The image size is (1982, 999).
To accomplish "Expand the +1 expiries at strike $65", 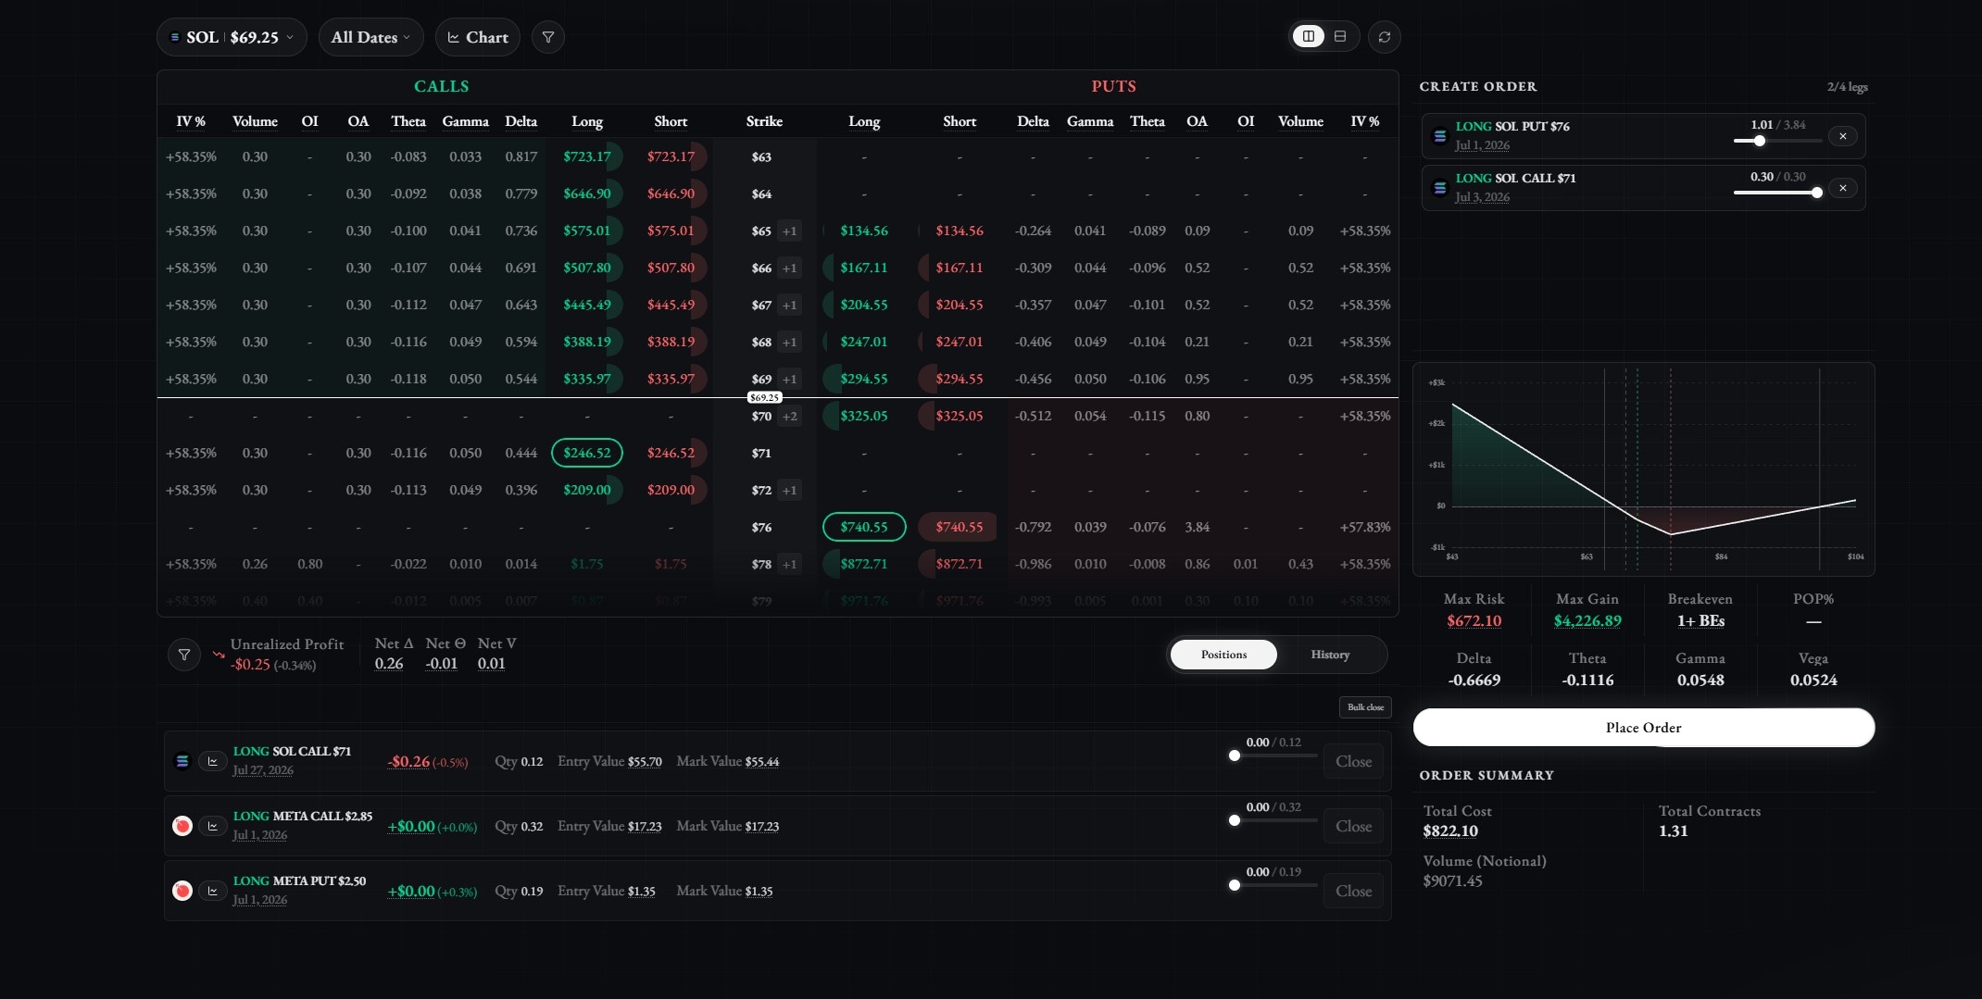I will 789,231.
